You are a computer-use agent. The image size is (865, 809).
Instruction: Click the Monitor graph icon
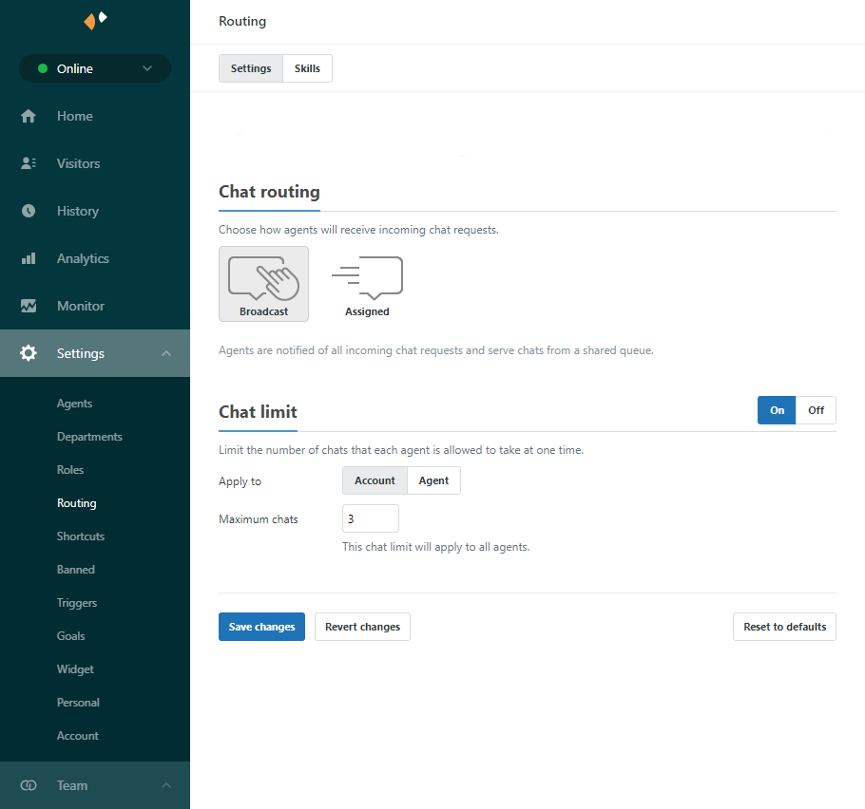tap(29, 306)
